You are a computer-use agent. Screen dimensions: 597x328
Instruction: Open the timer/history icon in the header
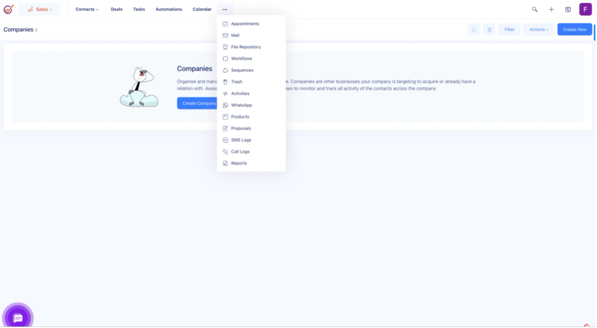pyautogui.click(x=568, y=9)
